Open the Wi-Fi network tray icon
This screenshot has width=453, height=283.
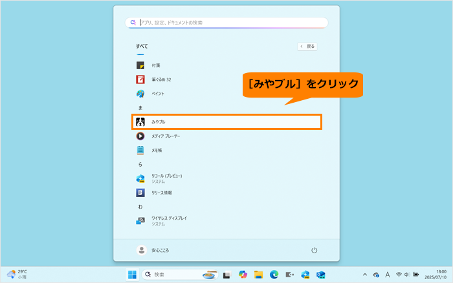pyautogui.click(x=399, y=275)
